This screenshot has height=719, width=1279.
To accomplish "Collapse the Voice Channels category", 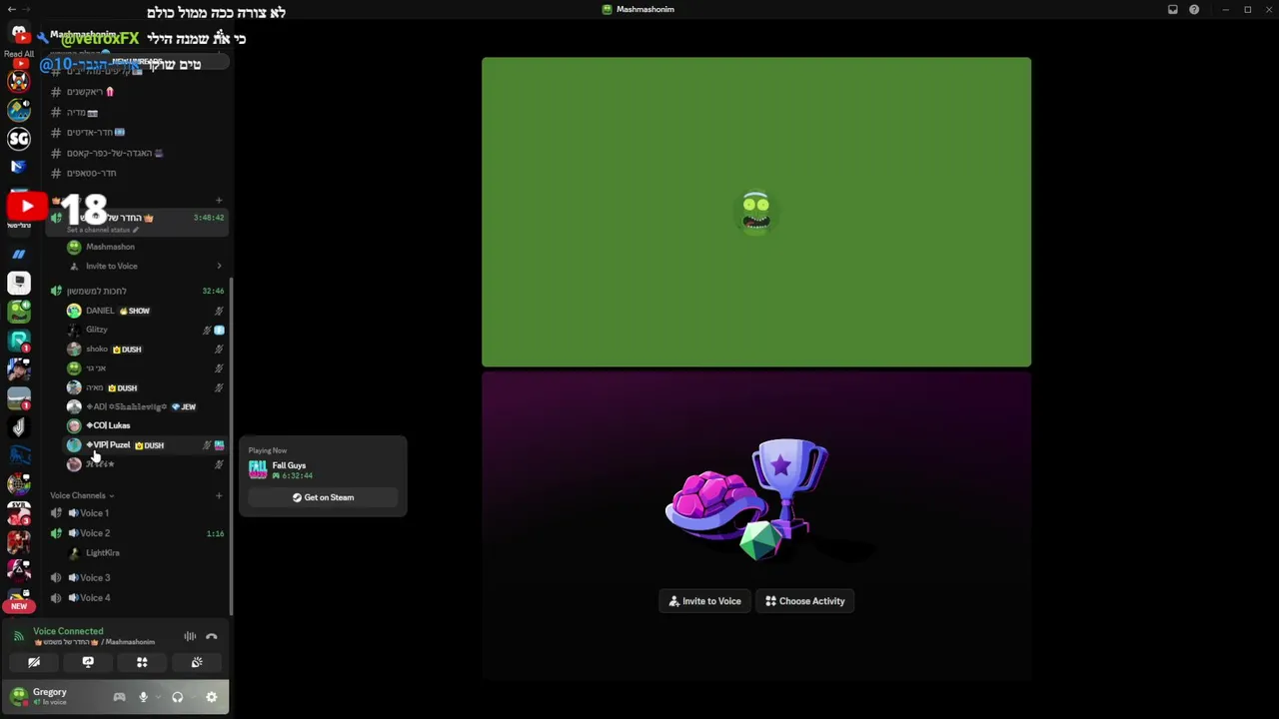I will pos(82,495).
